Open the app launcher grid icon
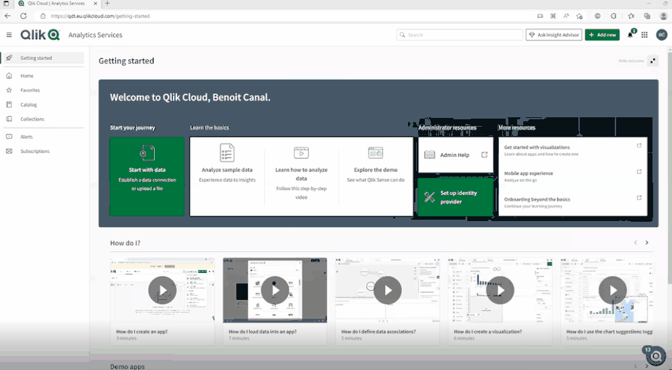The height and width of the screenshot is (370, 672). (644, 35)
